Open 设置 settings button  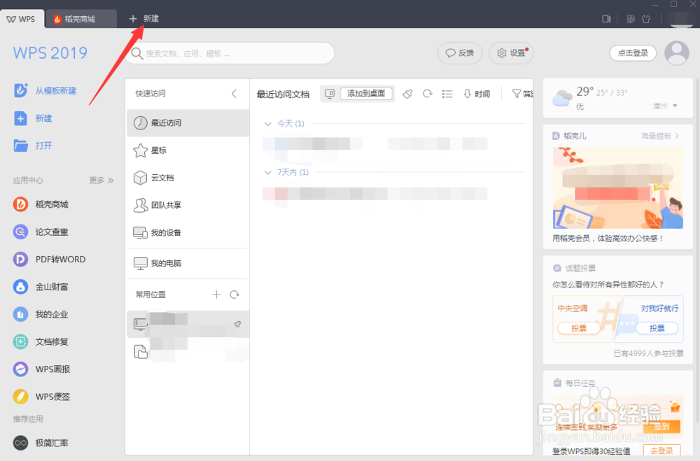pos(512,53)
